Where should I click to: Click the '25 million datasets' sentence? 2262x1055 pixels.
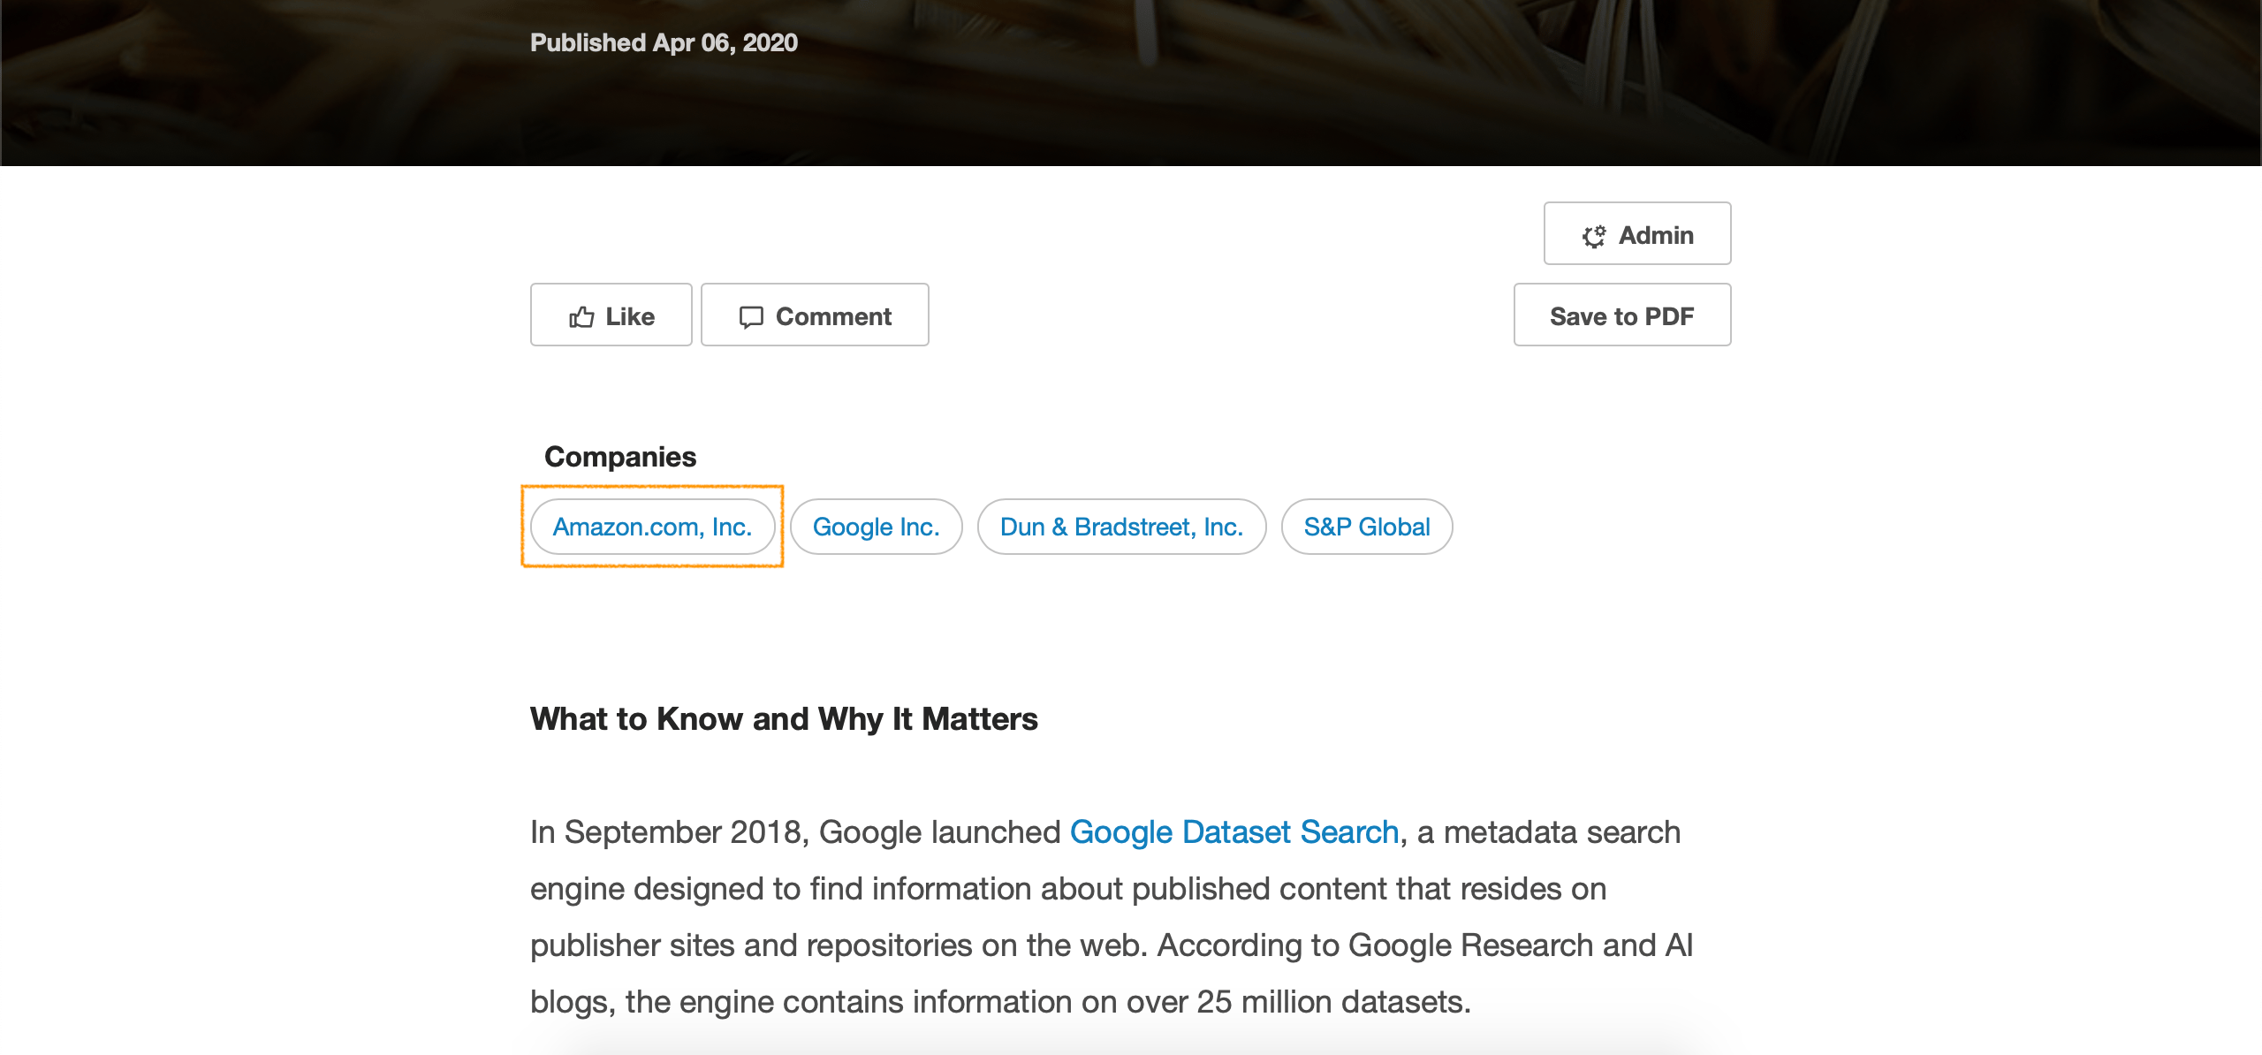click(x=1332, y=1002)
